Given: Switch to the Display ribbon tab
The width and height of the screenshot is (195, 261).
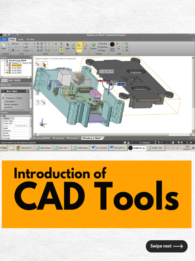Looking at the screenshot, I should (x=21, y=39).
